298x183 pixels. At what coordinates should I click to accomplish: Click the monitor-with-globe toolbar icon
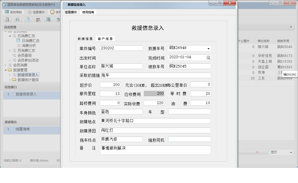[x=48, y=20]
